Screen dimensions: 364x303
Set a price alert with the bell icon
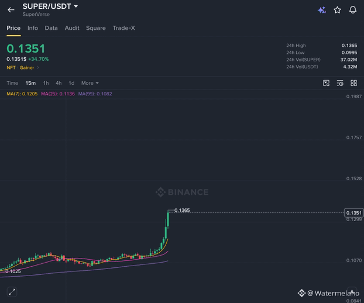(x=353, y=10)
